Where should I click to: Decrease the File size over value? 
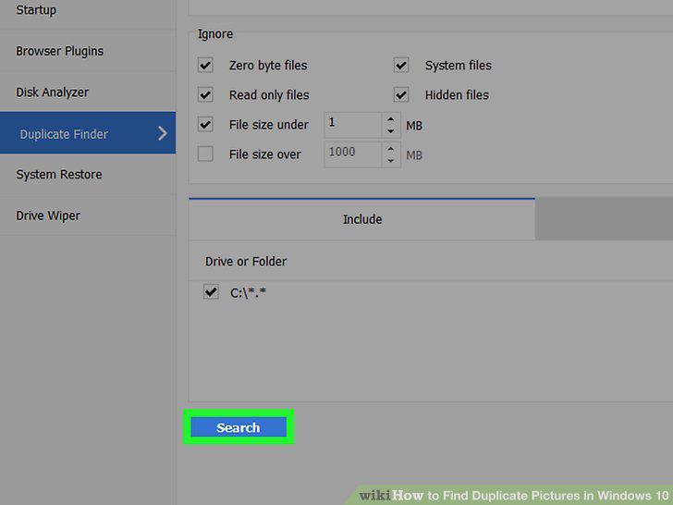pyautogui.click(x=390, y=161)
